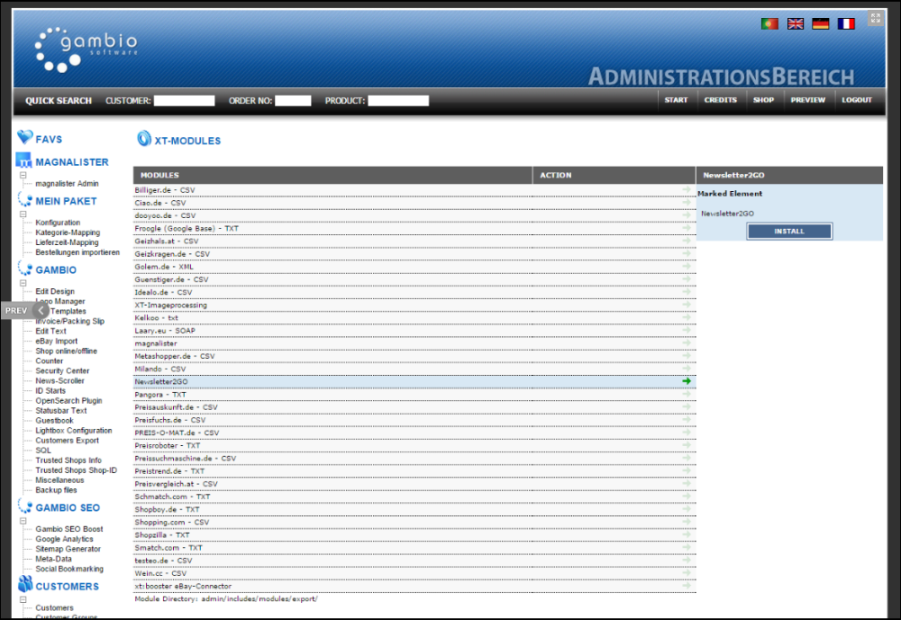This screenshot has width=901, height=620.
Task: Open Security Center link
Action: pyautogui.click(x=62, y=370)
